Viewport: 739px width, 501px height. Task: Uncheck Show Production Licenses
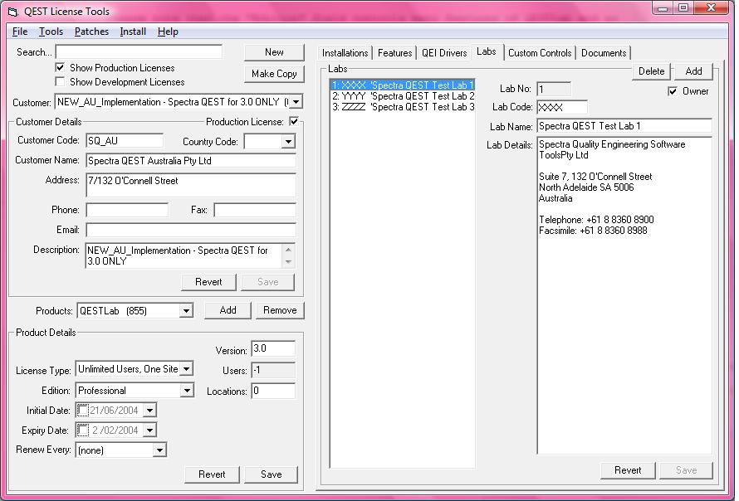60,68
